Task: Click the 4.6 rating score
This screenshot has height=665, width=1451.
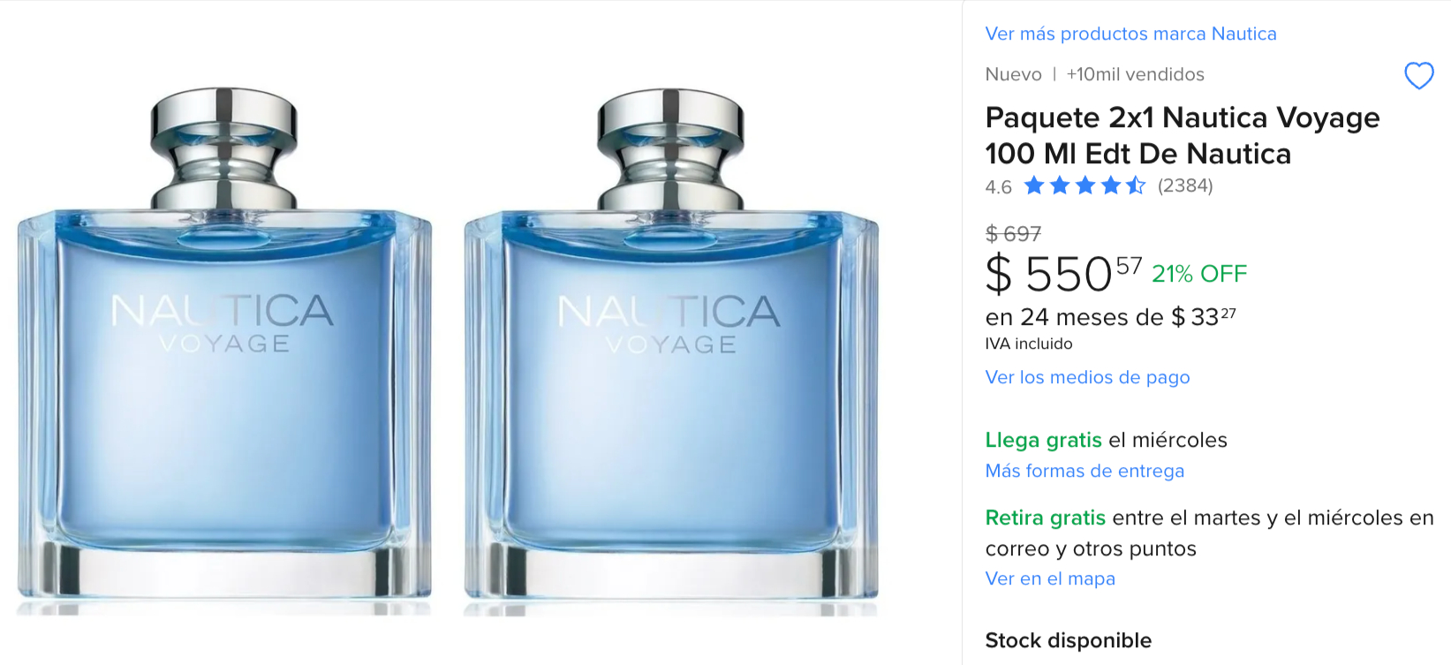Action: 998,187
